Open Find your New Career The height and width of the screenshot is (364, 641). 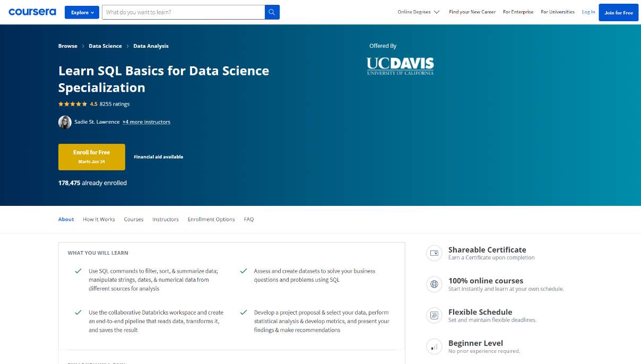472,12
